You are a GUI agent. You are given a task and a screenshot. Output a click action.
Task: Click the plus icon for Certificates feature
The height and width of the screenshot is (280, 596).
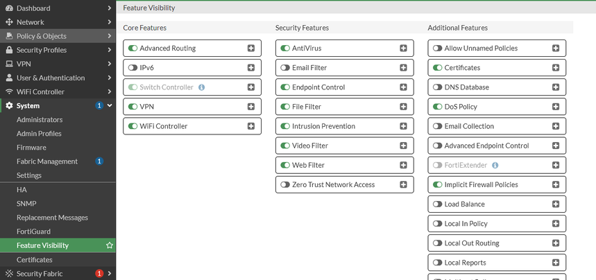click(556, 68)
